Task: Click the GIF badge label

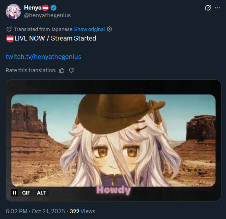Action: [x=26, y=193]
